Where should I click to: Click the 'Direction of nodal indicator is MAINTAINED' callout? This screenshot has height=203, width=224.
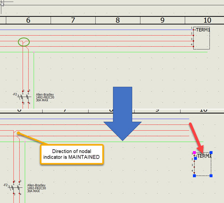pyautogui.click(x=72, y=154)
